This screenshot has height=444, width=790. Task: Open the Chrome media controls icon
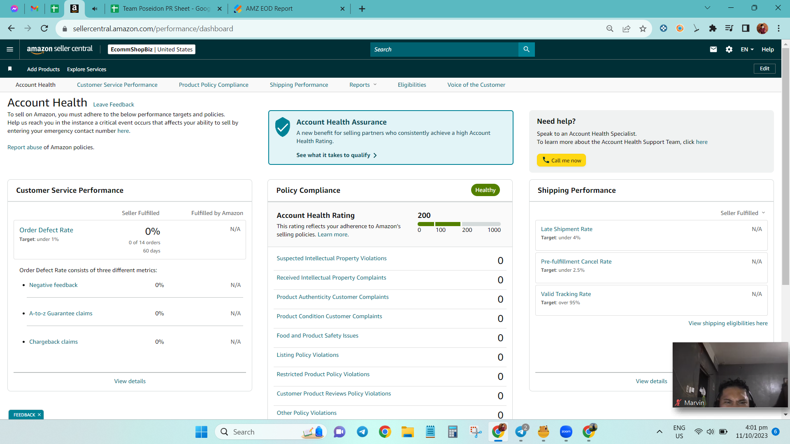pos(729,28)
